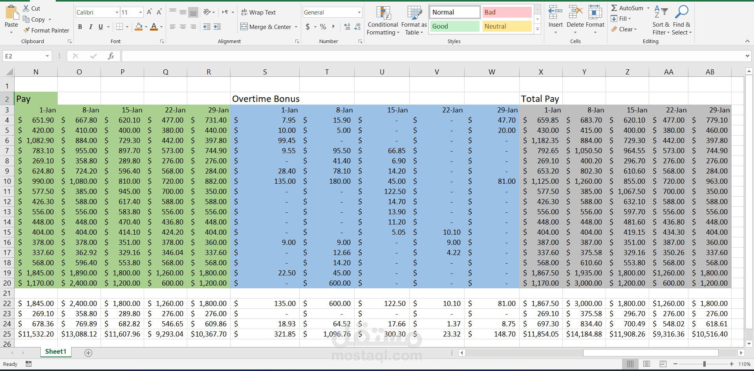Toggle center horizontal alignment
The width and height of the screenshot is (754, 371).
(x=183, y=27)
